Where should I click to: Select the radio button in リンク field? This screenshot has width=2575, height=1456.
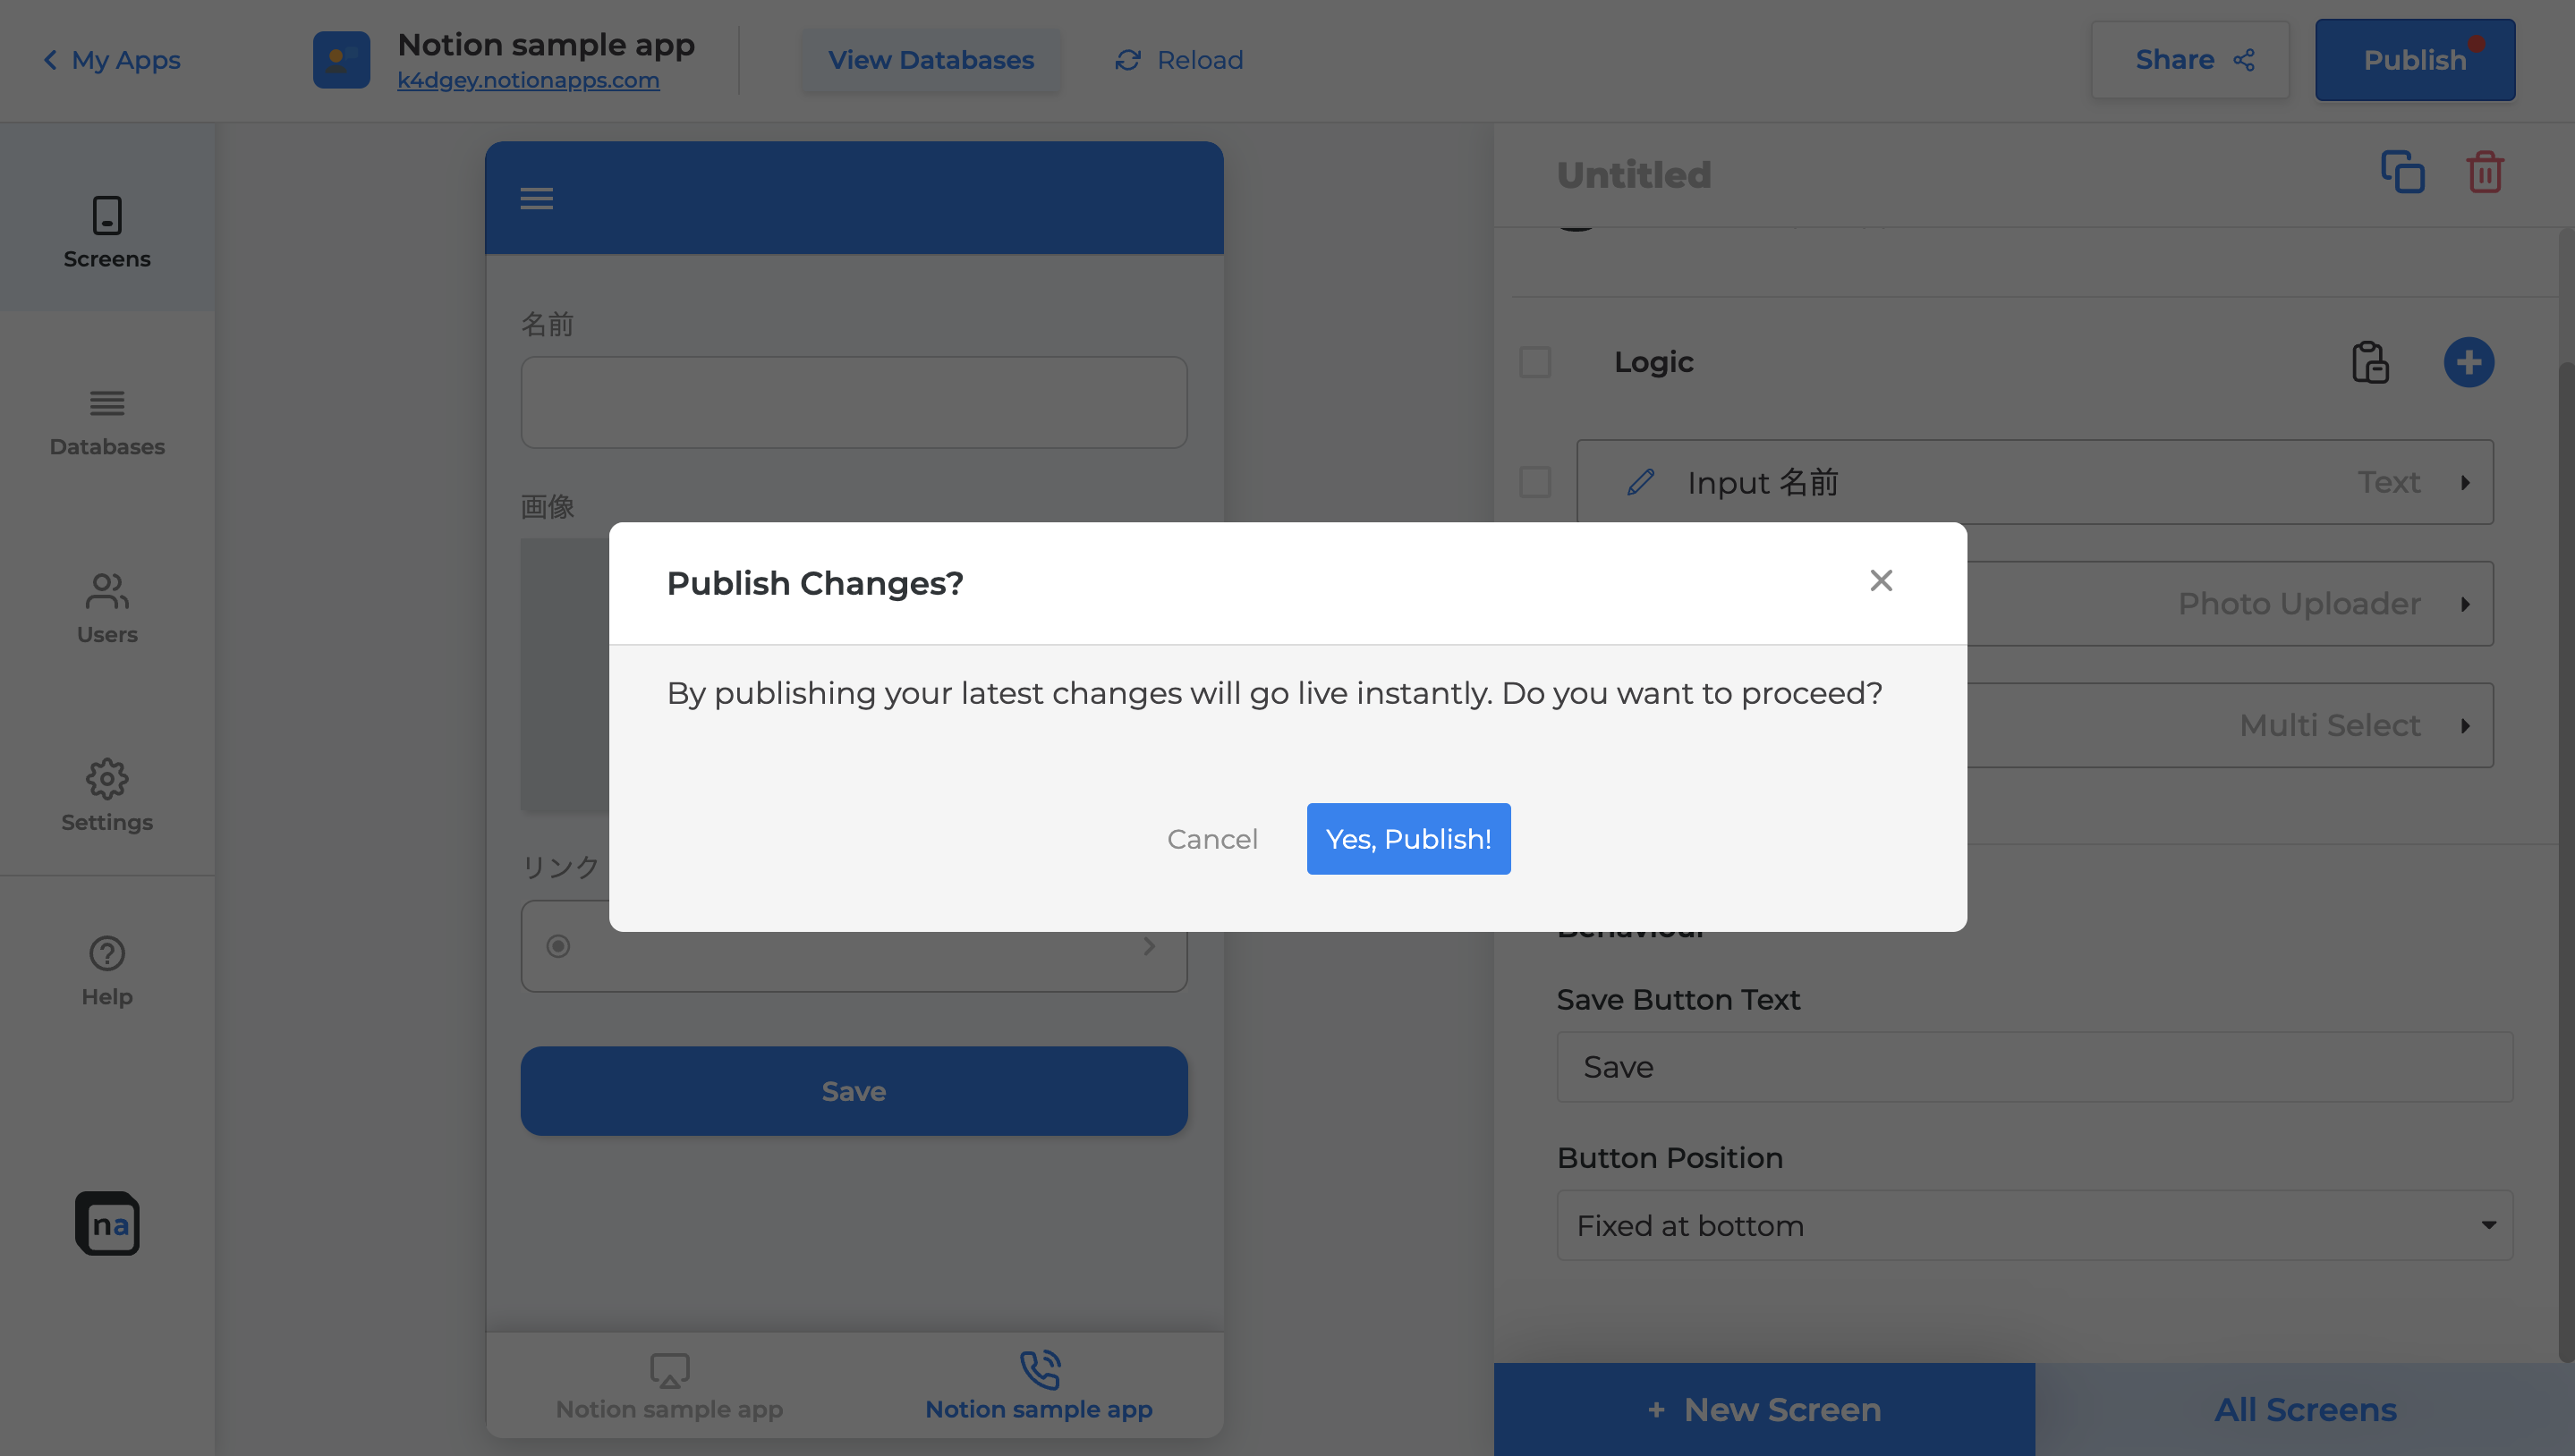[558, 946]
